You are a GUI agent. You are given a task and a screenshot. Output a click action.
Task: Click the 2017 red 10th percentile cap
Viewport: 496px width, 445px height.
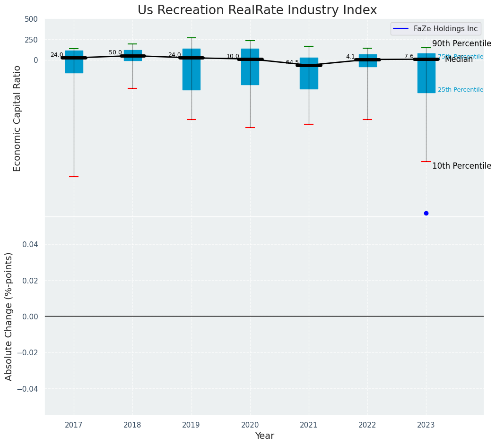coord(74,177)
